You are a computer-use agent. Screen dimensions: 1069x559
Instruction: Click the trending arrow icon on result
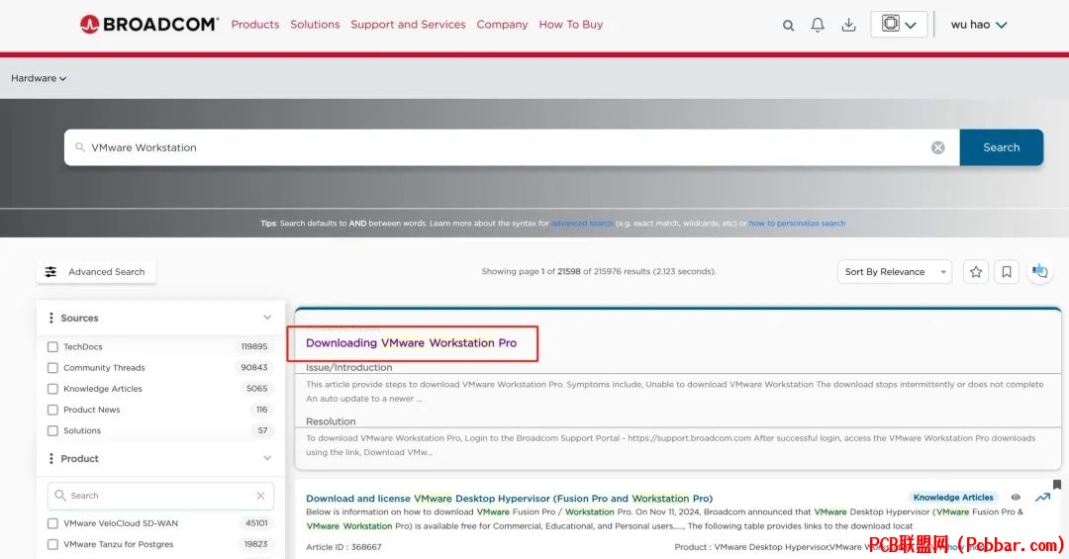pos(1042,498)
